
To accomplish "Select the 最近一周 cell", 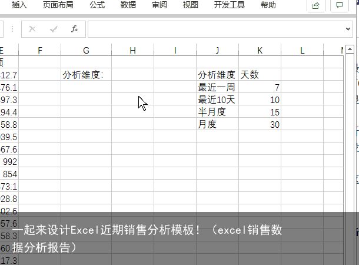I will [218, 87].
